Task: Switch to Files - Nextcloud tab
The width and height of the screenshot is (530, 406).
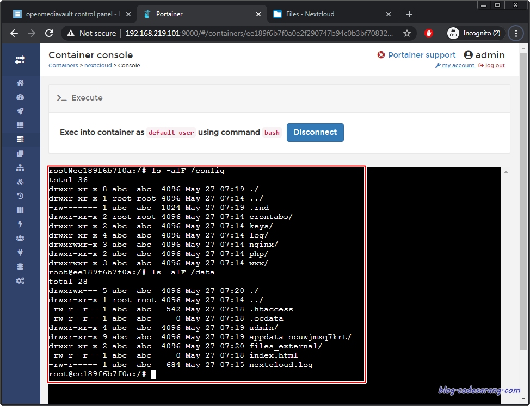Action: [x=331, y=14]
